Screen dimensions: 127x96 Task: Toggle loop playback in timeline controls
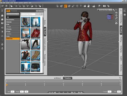click(50, 92)
